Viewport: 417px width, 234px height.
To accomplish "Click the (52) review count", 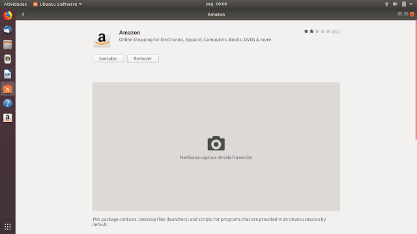I will pyautogui.click(x=336, y=32).
